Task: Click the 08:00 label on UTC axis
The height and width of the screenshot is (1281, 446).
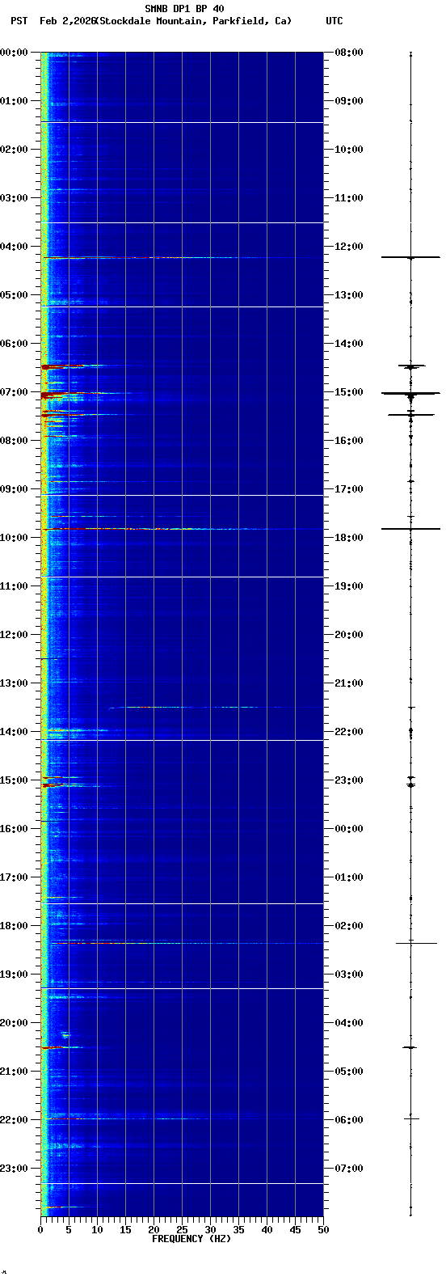Action: pyautogui.click(x=349, y=53)
